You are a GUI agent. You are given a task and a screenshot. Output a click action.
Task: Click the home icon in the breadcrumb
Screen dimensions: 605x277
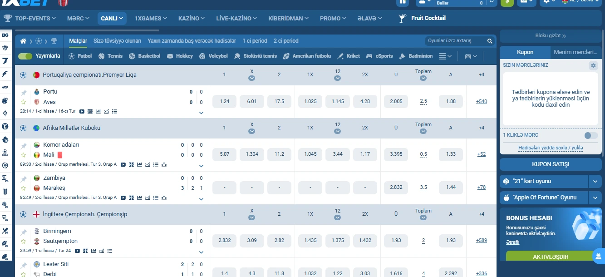tap(23, 41)
